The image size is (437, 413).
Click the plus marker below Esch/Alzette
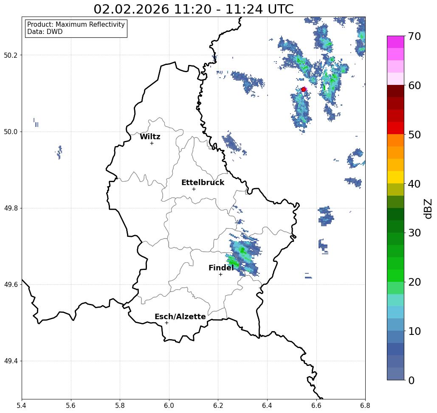166,323
